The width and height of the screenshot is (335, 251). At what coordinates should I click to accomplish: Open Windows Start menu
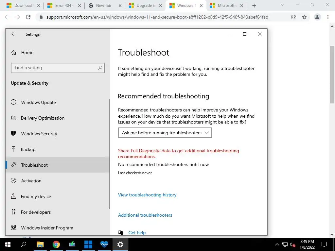coord(8,244)
